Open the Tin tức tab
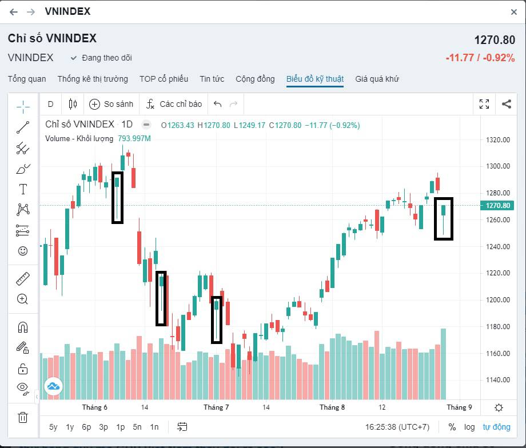 tap(212, 79)
